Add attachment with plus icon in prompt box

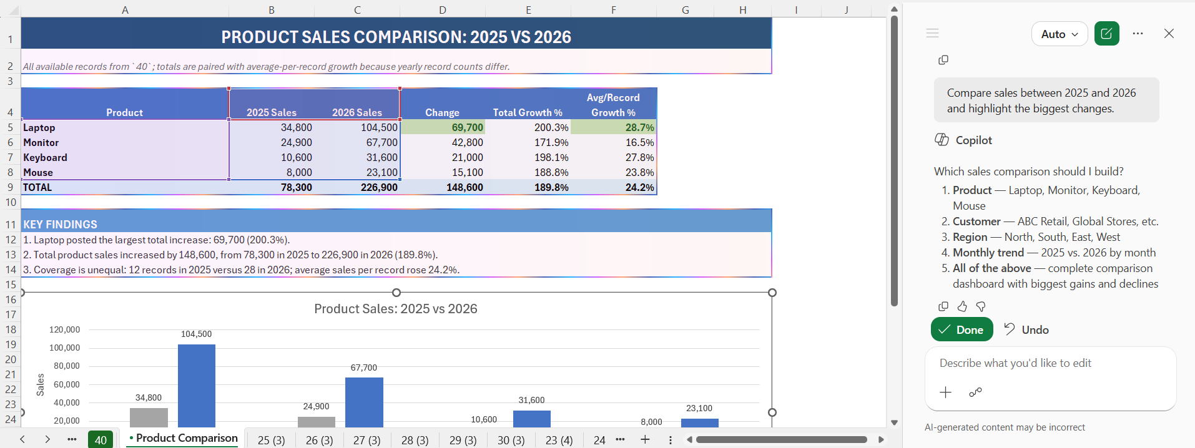click(x=945, y=392)
